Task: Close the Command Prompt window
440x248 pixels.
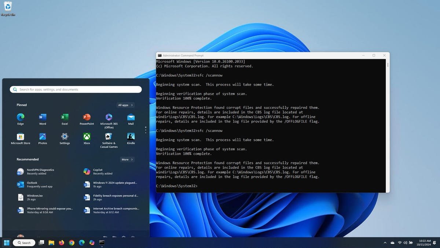Action: [x=384, y=55]
